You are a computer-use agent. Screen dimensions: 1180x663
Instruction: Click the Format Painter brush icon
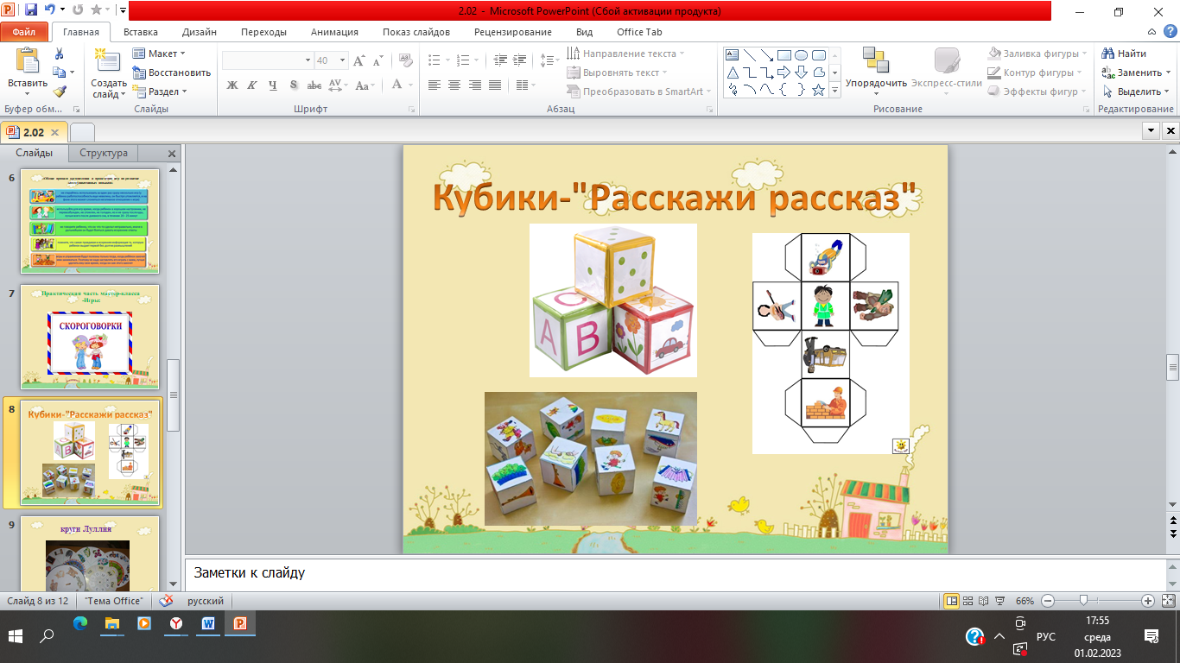coord(59,92)
